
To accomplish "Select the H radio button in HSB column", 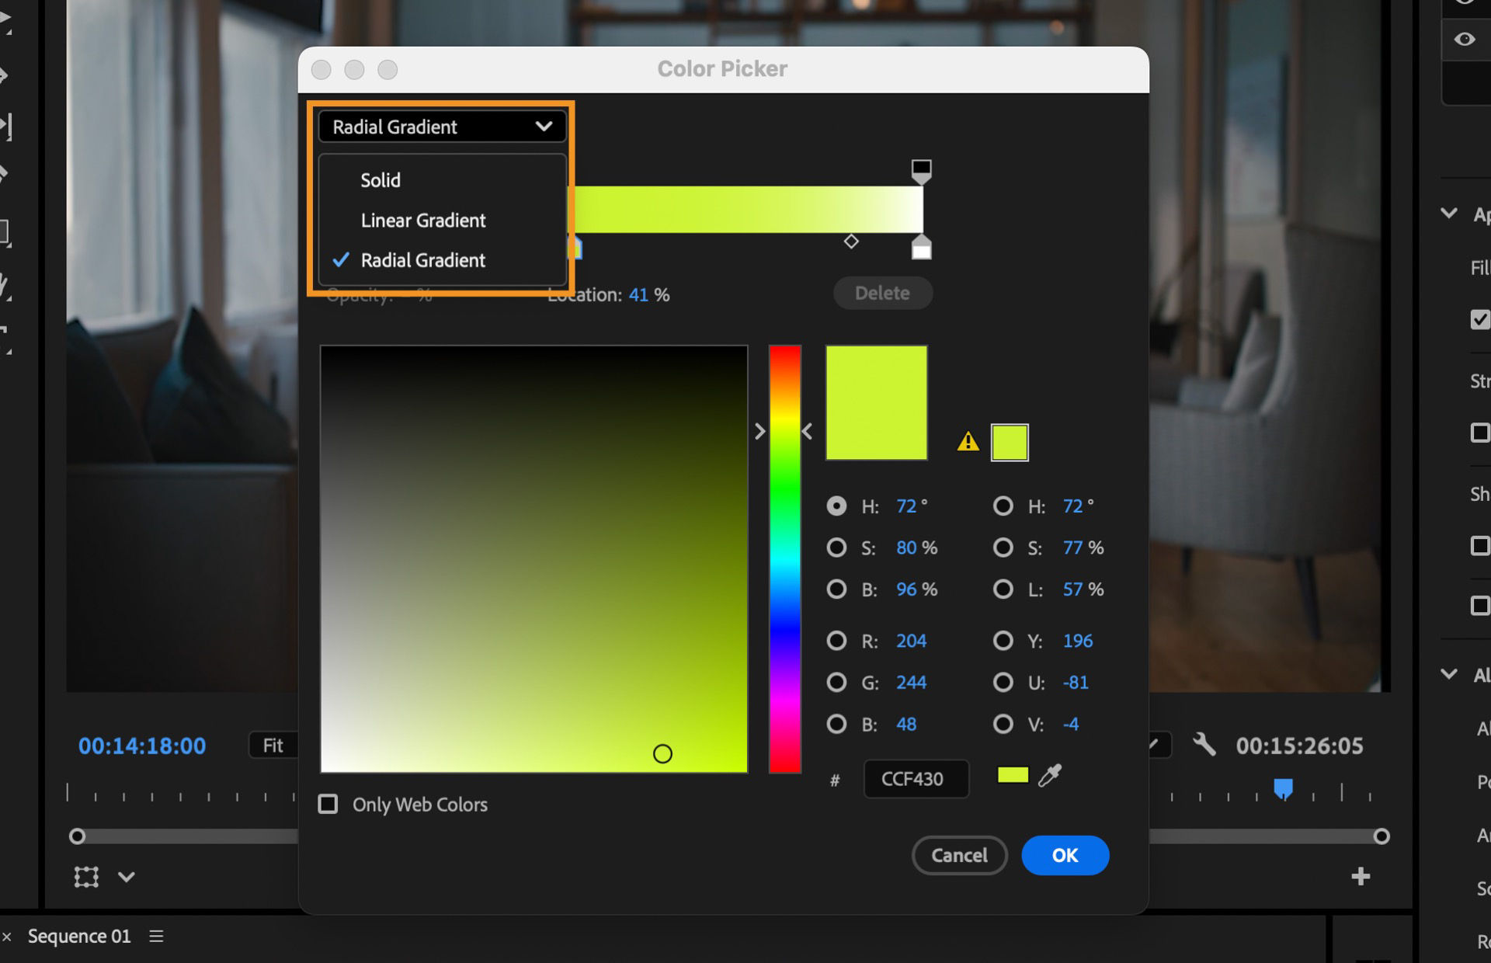I will (x=837, y=506).
